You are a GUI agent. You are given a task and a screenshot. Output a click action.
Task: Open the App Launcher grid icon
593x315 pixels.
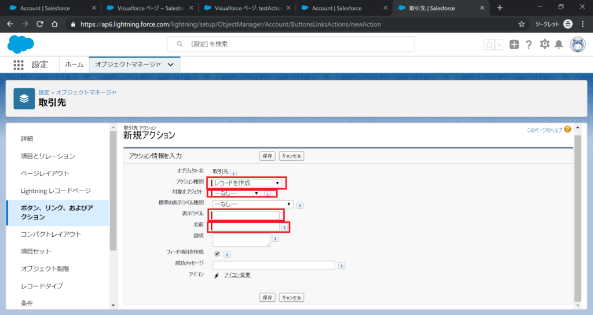(19, 65)
